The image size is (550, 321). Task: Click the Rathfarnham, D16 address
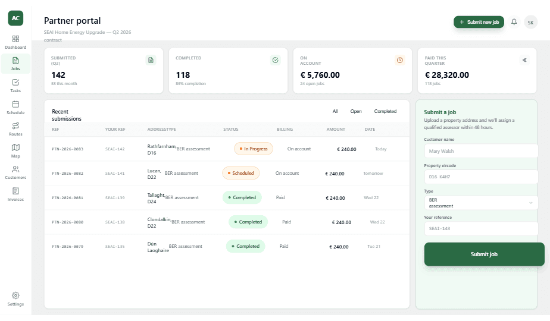[161, 149]
